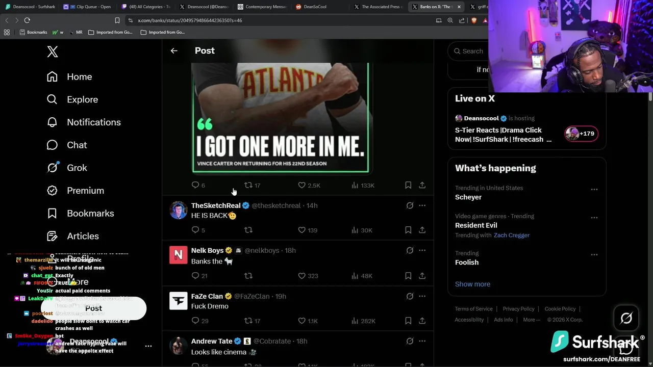Open account menu dots beside Deansocool
The image size is (653, 367).
point(148,346)
